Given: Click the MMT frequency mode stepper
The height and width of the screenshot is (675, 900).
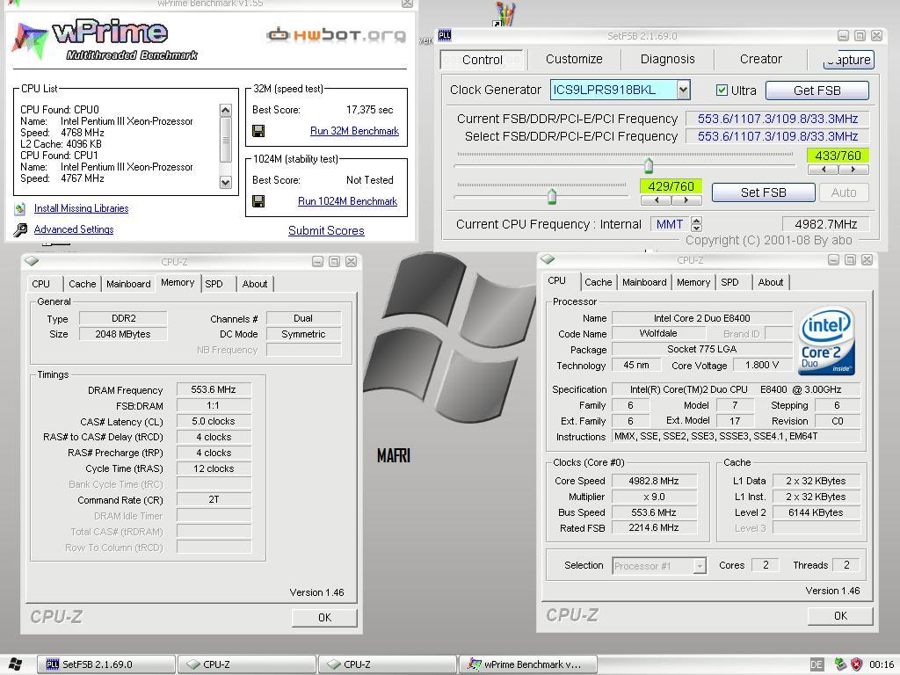Looking at the screenshot, I should [696, 224].
